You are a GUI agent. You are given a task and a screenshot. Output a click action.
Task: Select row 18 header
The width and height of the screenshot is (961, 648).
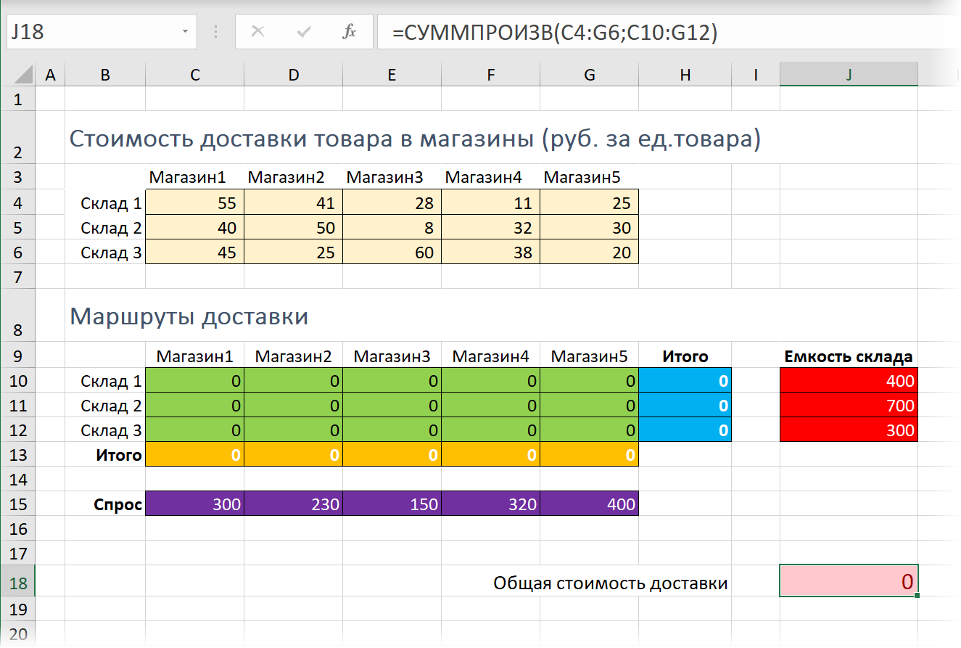(x=17, y=581)
